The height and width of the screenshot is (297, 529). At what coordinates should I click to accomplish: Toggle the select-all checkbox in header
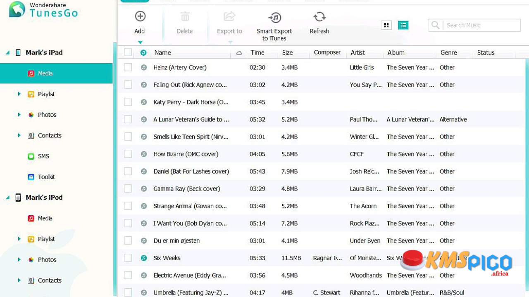click(128, 52)
